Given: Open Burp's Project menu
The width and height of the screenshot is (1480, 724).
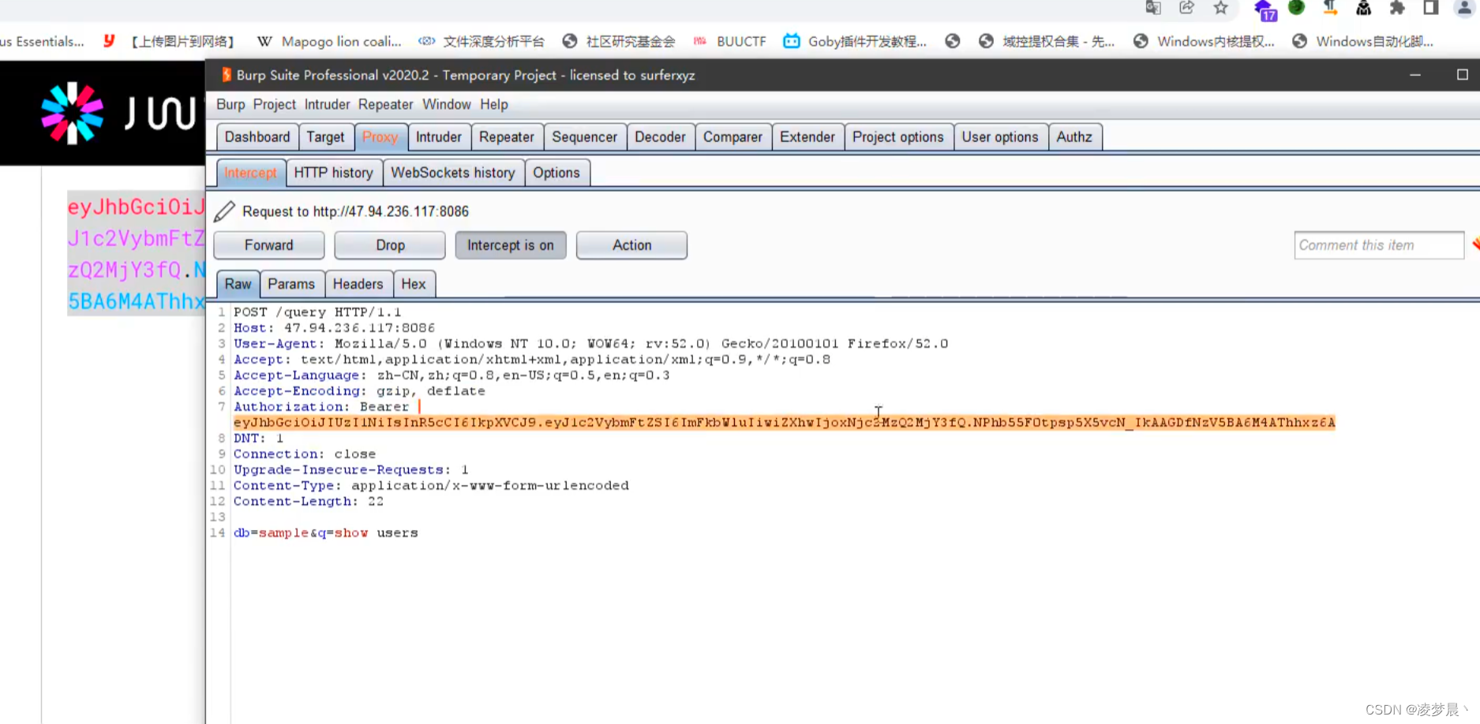Looking at the screenshot, I should pos(274,104).
